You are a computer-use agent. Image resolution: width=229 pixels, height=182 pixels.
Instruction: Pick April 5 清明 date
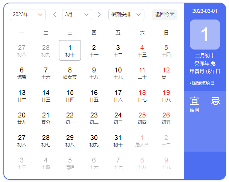click(70, 163)
